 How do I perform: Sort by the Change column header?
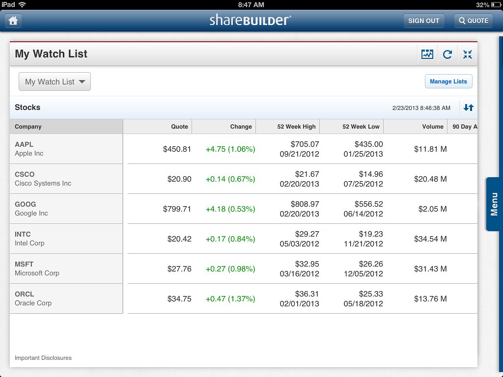(x=224, y=127)
